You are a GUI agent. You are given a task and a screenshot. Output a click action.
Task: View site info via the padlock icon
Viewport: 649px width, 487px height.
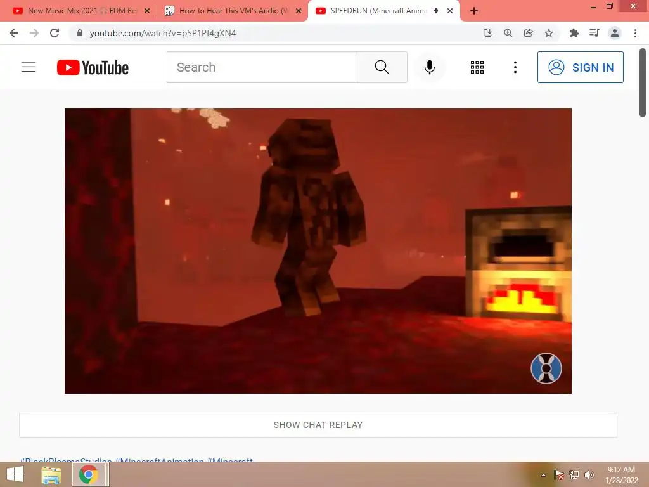click(x=80, y=33)
